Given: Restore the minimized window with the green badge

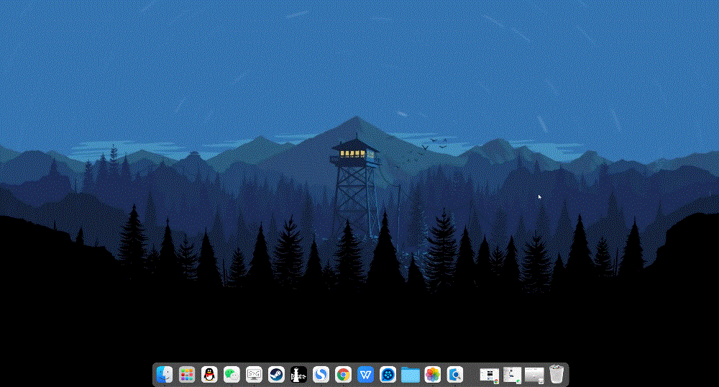Looking at the screenshot, I should point(512,375).
